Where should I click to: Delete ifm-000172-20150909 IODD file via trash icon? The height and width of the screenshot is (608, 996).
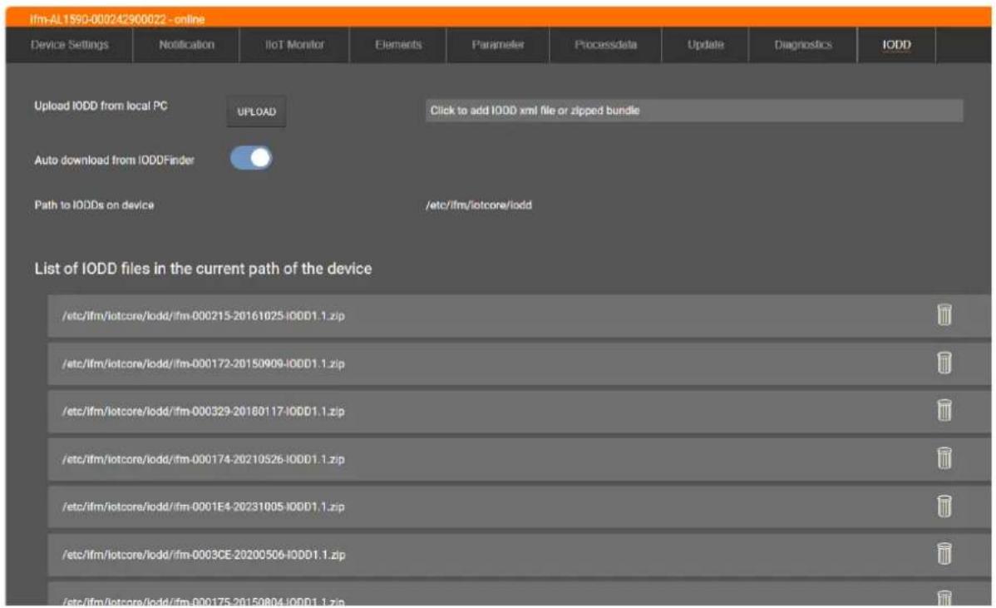point(944,362)
